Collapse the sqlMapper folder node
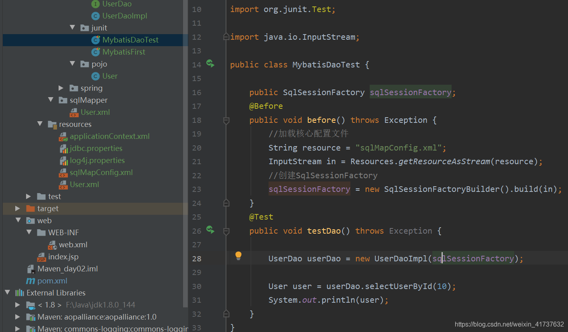 pyautogui.click(x=51, y=100)
